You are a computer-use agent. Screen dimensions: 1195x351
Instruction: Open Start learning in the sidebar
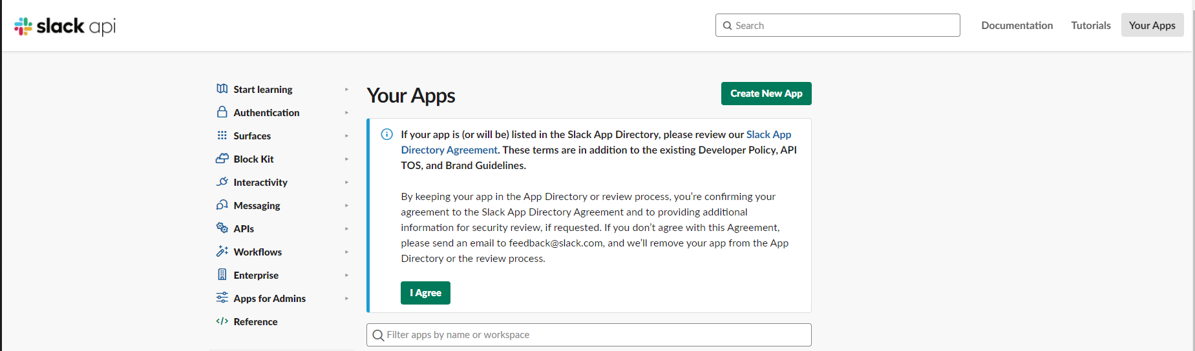coord(263,90)
